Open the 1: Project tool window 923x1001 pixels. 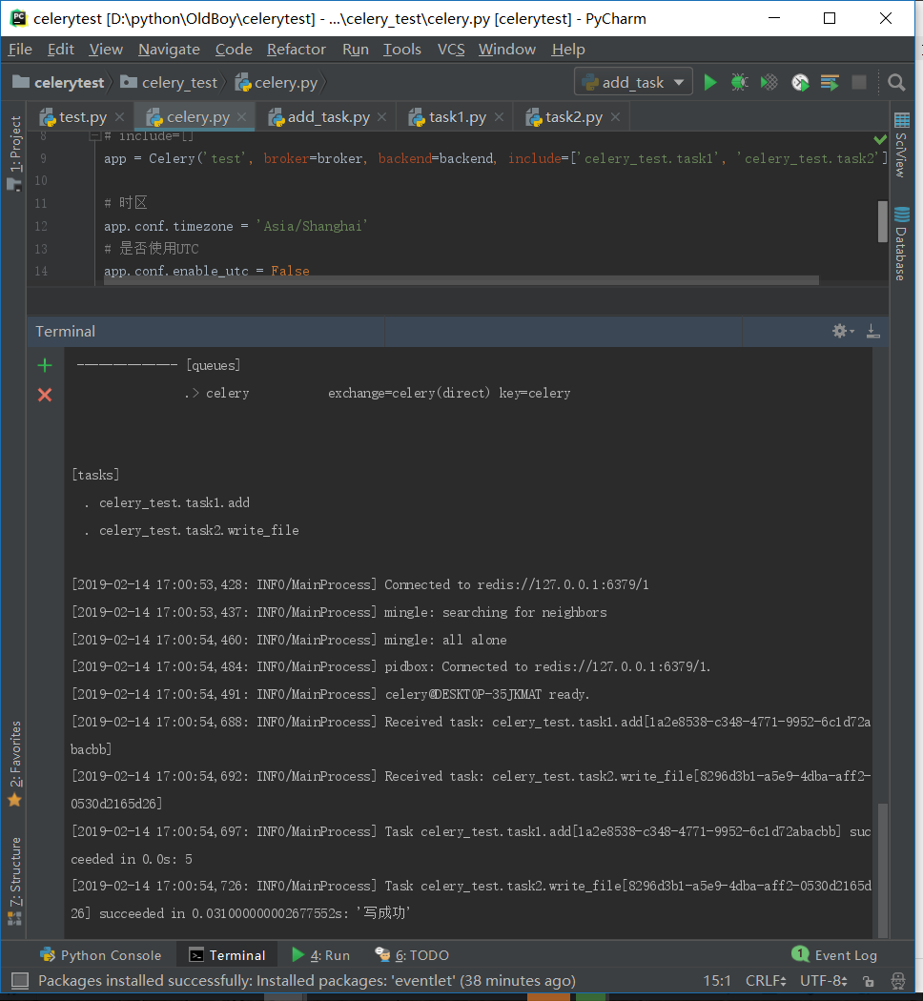[14, 153]
